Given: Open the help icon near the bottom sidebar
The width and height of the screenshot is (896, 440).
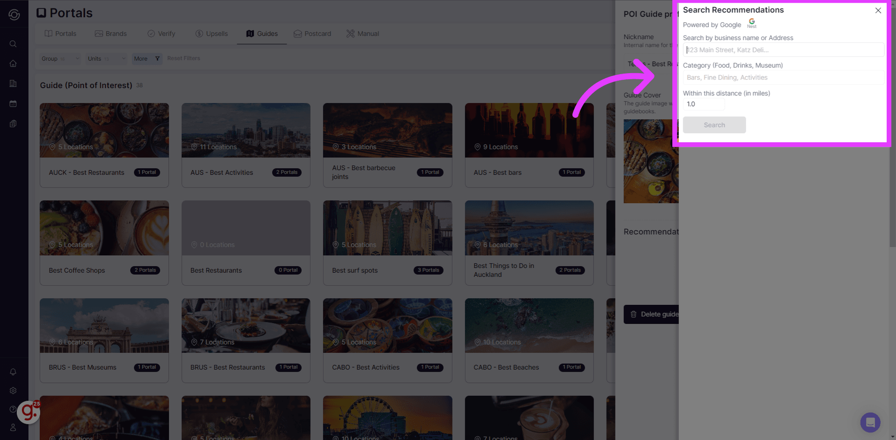Looking at the screenshot, I should coord(13,409).
